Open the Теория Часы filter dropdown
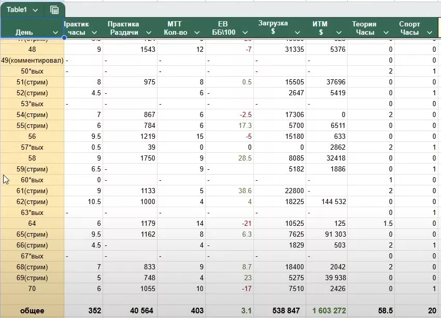The height and width of the screenshot is (318, 441). (386, 33)
